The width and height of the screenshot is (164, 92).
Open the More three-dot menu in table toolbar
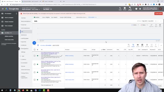tap(156, 45)
